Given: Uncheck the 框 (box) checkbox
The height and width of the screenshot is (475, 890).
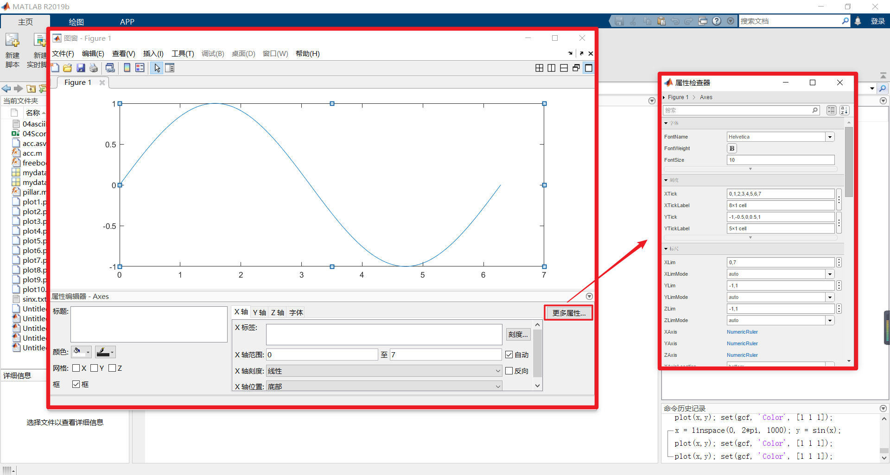Looking at the screenshot, I should (x=76, y=384).
